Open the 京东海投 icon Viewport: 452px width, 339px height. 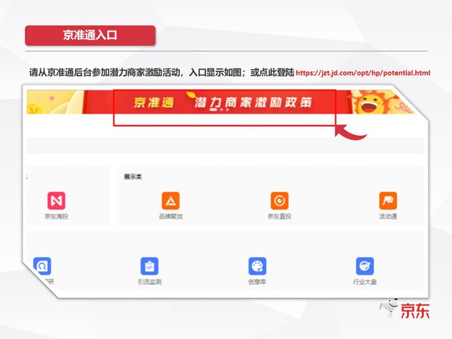pyautogui.click(x=56, y=201)
